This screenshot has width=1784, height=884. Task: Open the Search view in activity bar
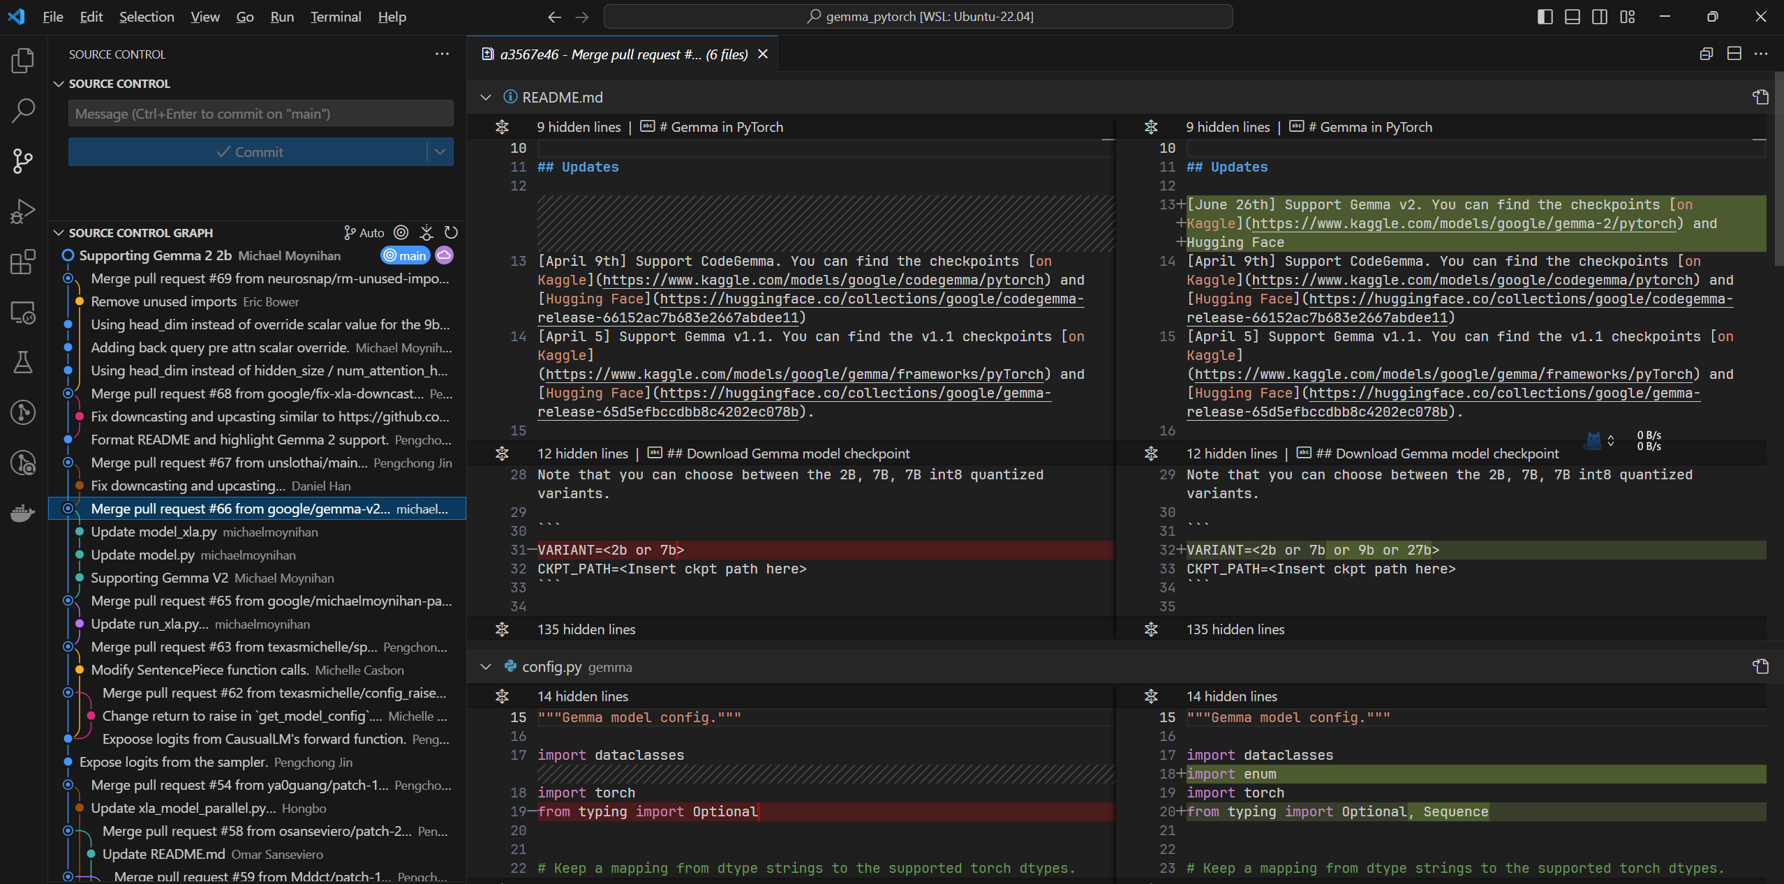coord(22,110)
